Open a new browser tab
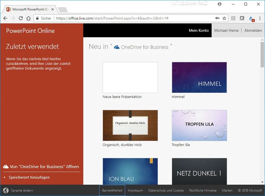 pos(63,10)
